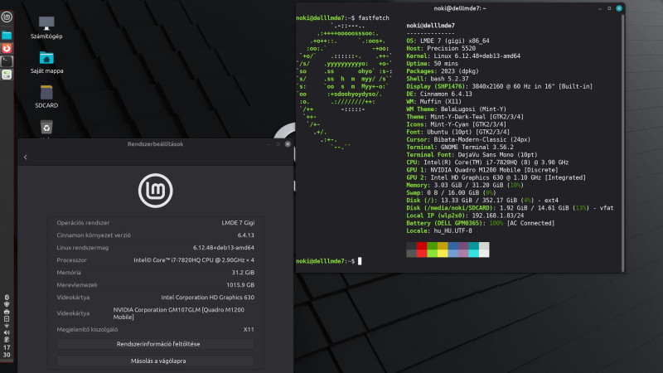Click the red fastfetch color block
The width and height of the screenshot is (663, 373).
[x=422, y=249]
